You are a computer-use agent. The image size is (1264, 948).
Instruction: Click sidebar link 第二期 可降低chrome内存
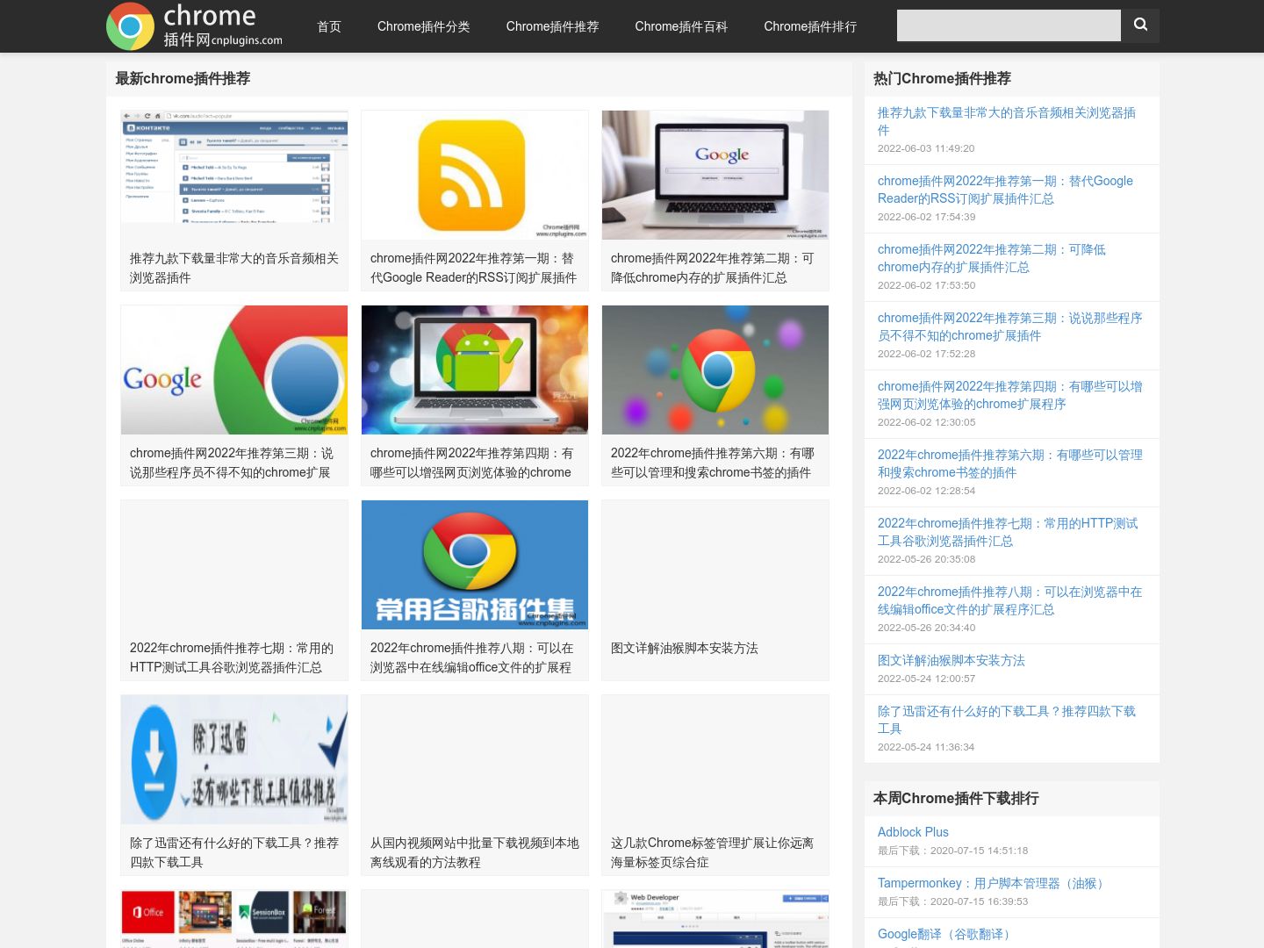[992, 258]
